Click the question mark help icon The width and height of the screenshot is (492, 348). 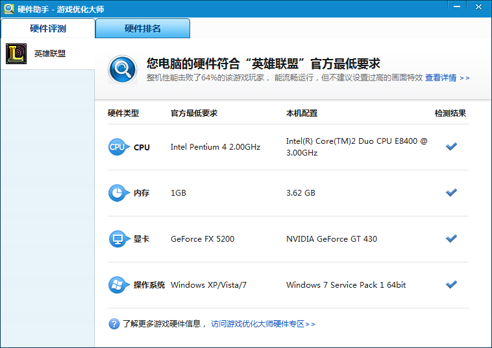point(114,323)
